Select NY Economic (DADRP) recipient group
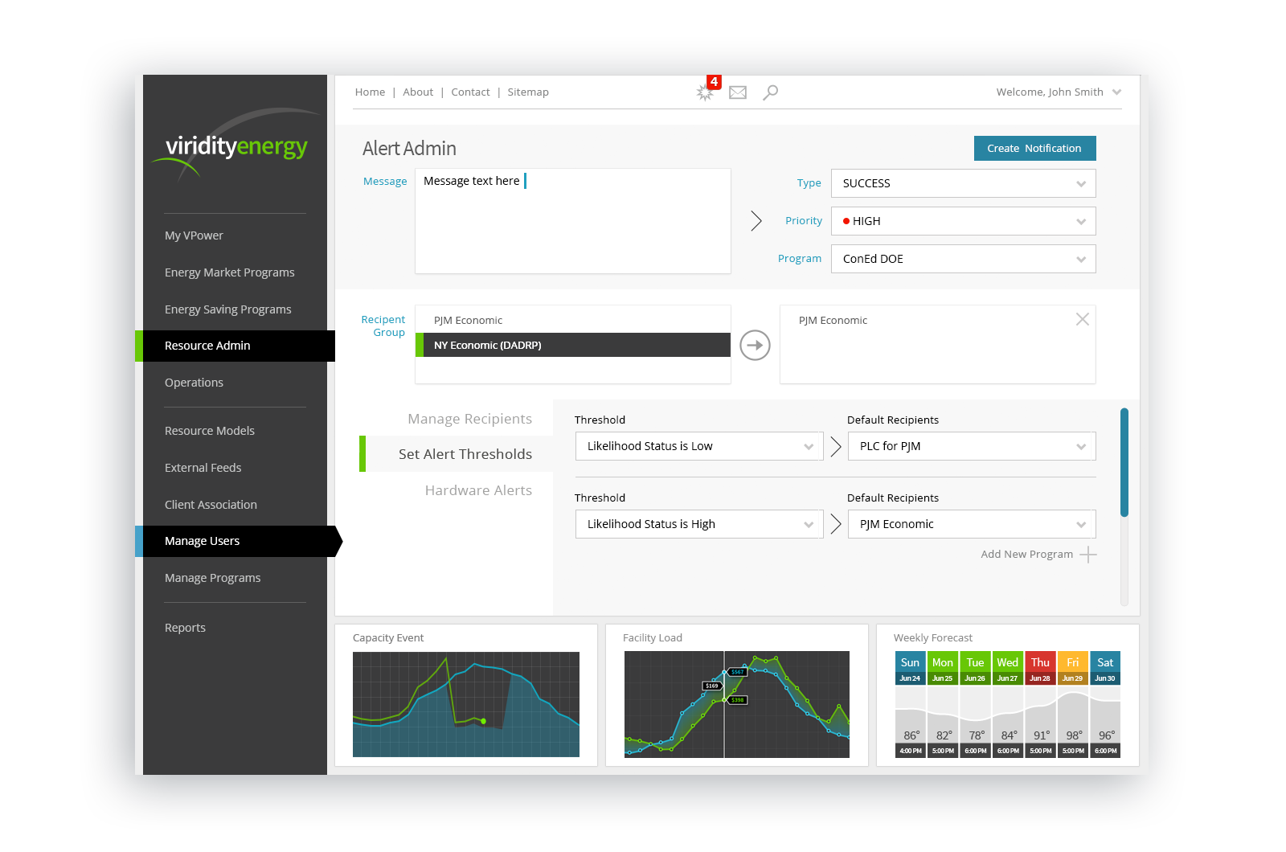 pos(573,345)
